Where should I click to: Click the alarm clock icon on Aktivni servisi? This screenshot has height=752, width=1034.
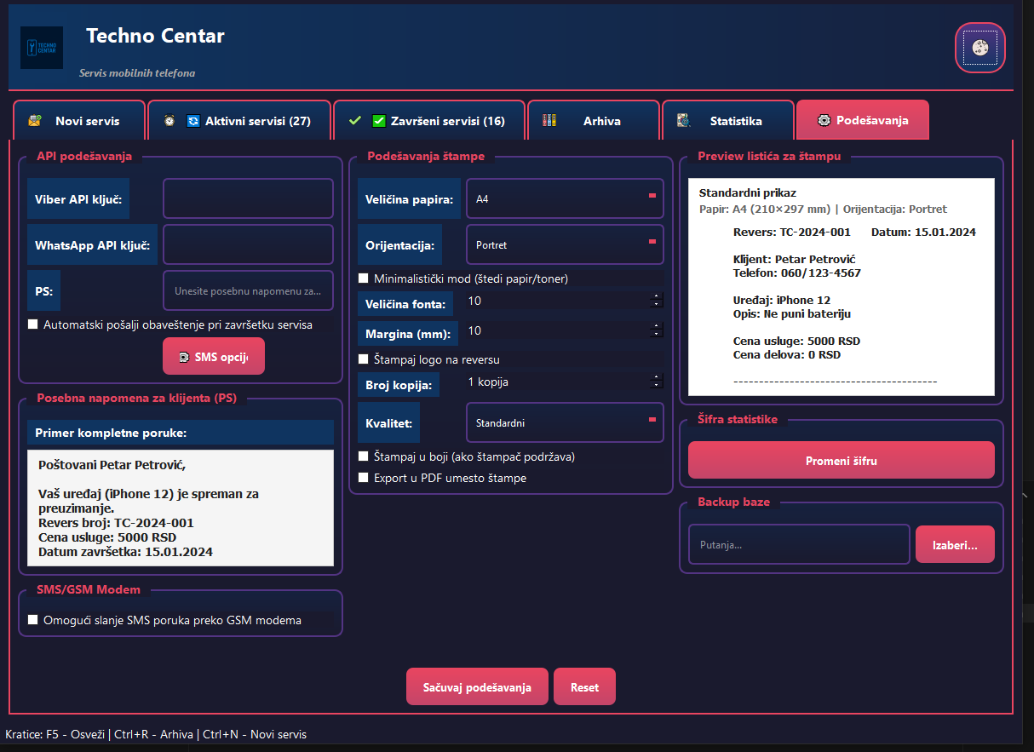click(x=169, y=121)
